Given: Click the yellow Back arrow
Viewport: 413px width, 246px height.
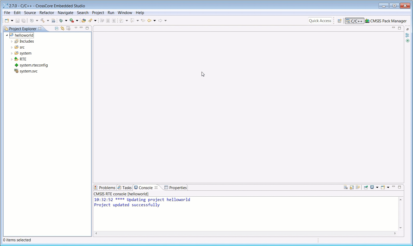Looking at the screenshot, I should [149, 21].
